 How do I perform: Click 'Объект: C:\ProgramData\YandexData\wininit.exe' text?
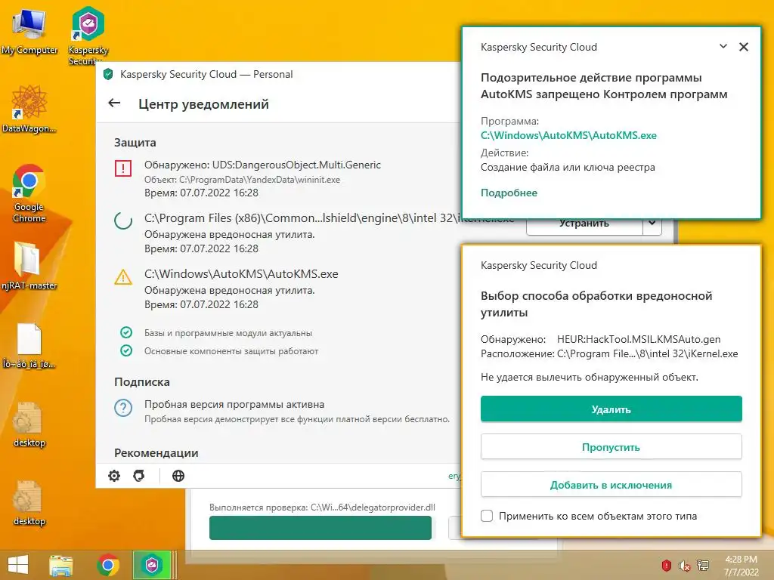click(x=242, y=180)
